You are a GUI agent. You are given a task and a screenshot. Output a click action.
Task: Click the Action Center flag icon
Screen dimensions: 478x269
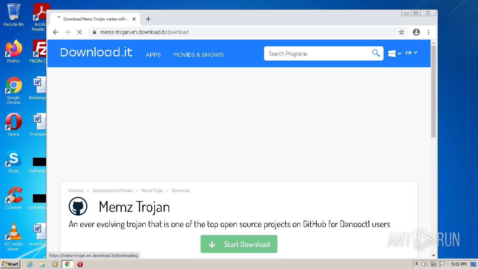(443, 264)
